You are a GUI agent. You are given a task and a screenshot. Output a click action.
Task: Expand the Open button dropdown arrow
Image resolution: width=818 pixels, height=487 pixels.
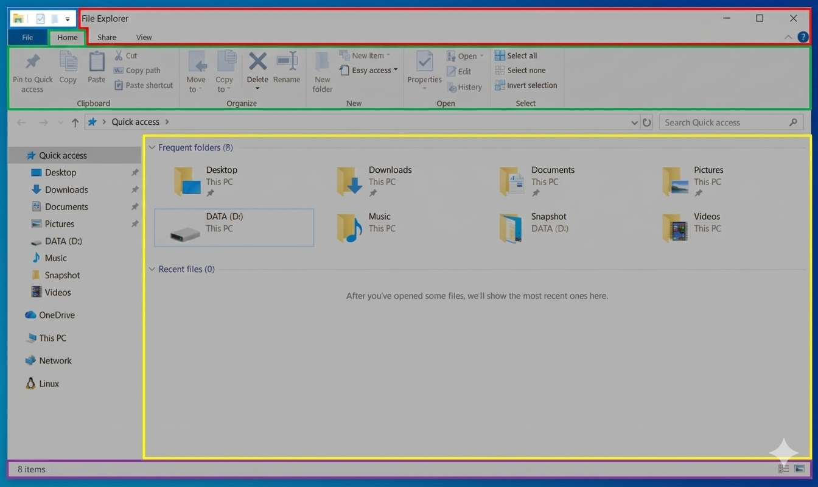click(x=481, y=56)
